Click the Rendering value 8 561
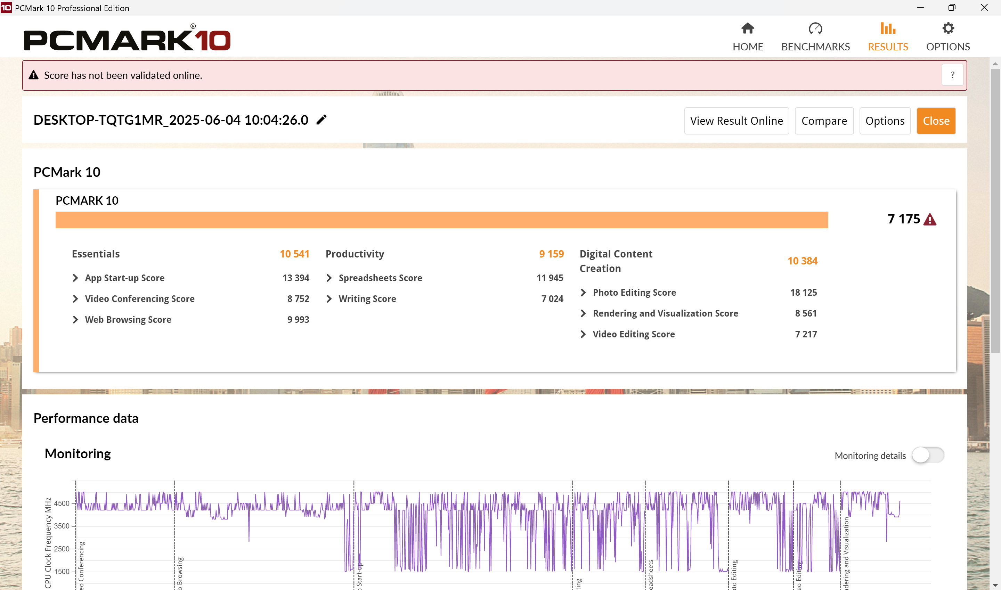The width and height of the screenshot is (1001, 590). pyautogui.click(x=806, y=313)
